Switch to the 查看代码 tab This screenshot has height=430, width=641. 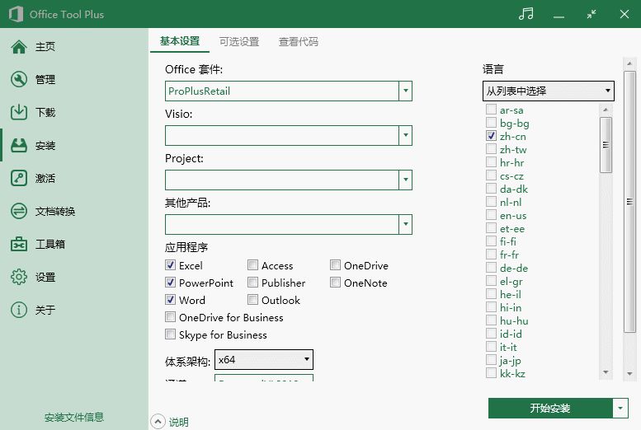pos(299,42)
